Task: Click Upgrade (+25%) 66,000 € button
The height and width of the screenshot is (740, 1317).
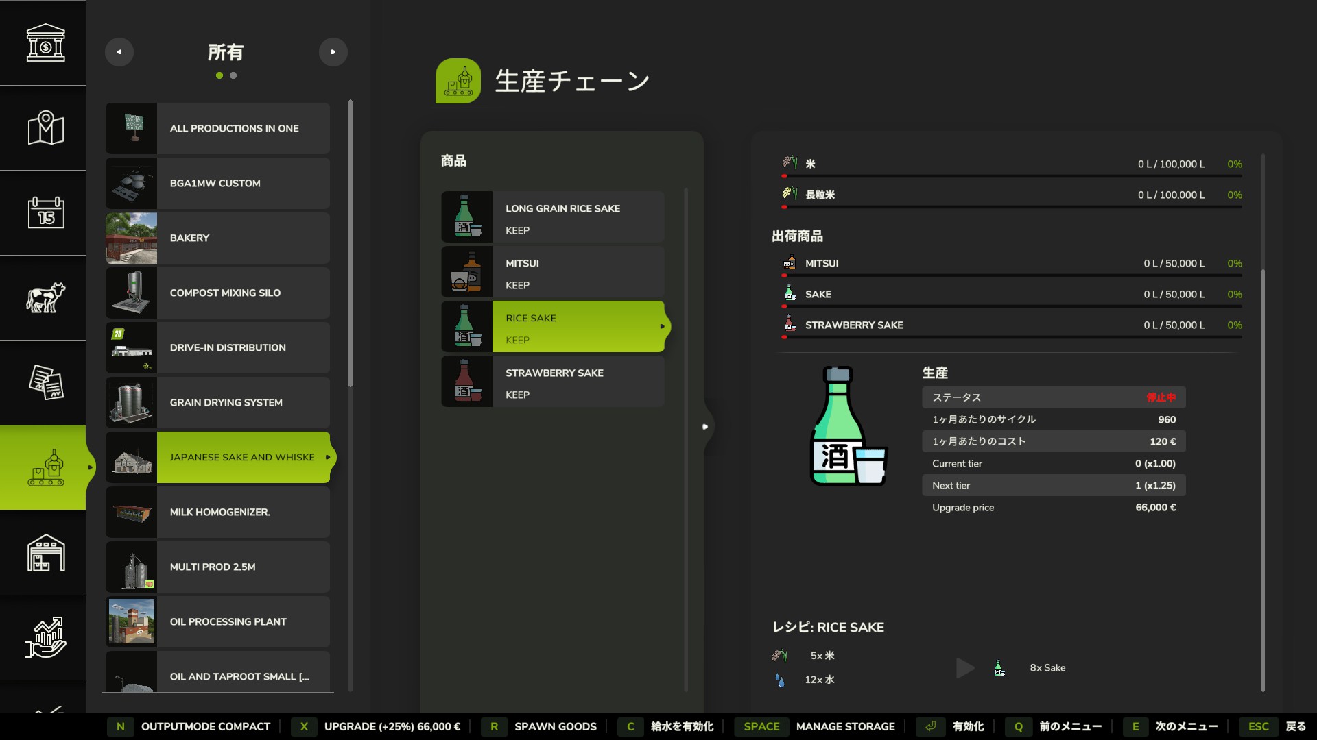Action: [392, 726]
